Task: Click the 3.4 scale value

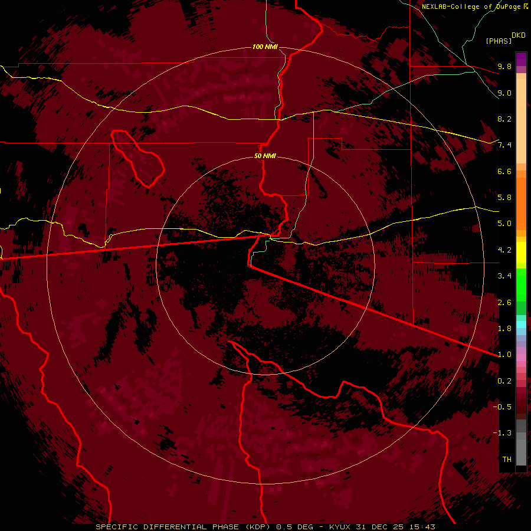Action: pyautogui.click(x=504, y=276)
